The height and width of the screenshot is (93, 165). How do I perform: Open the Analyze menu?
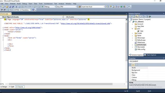(61, 4)
